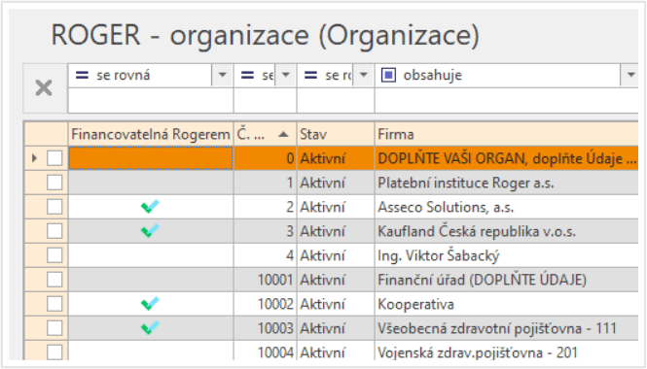Click the equals icon of 'se rovná' filter
647x369 pixels.
click(82, 75)
